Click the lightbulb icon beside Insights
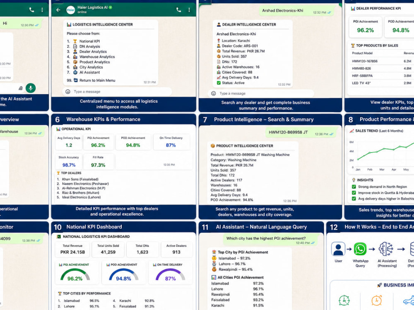This screenshot has width=414, height=310. (354, 180)
